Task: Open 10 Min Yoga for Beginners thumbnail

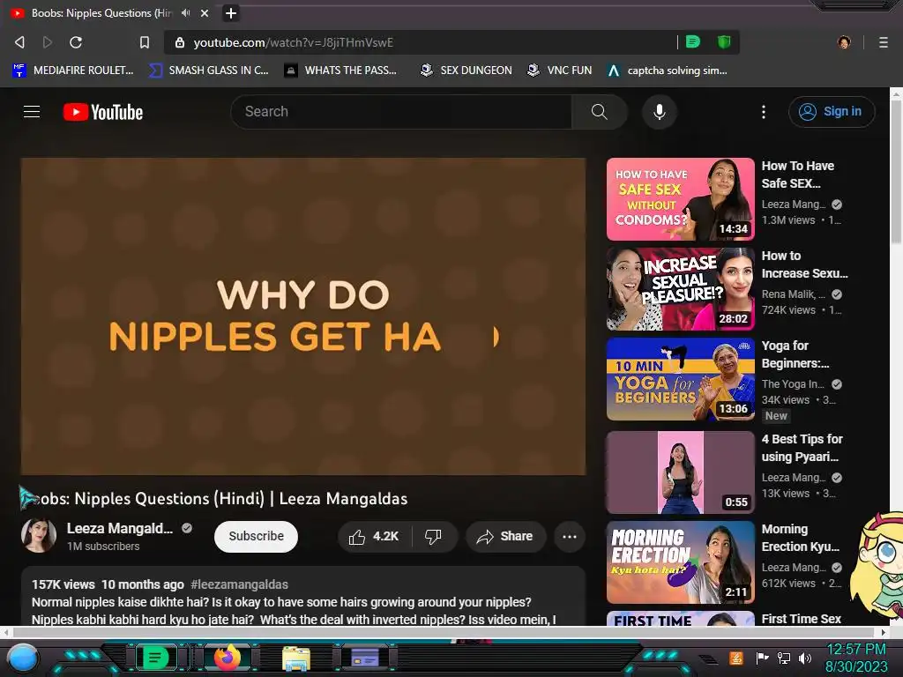Action: click(681, 379)
